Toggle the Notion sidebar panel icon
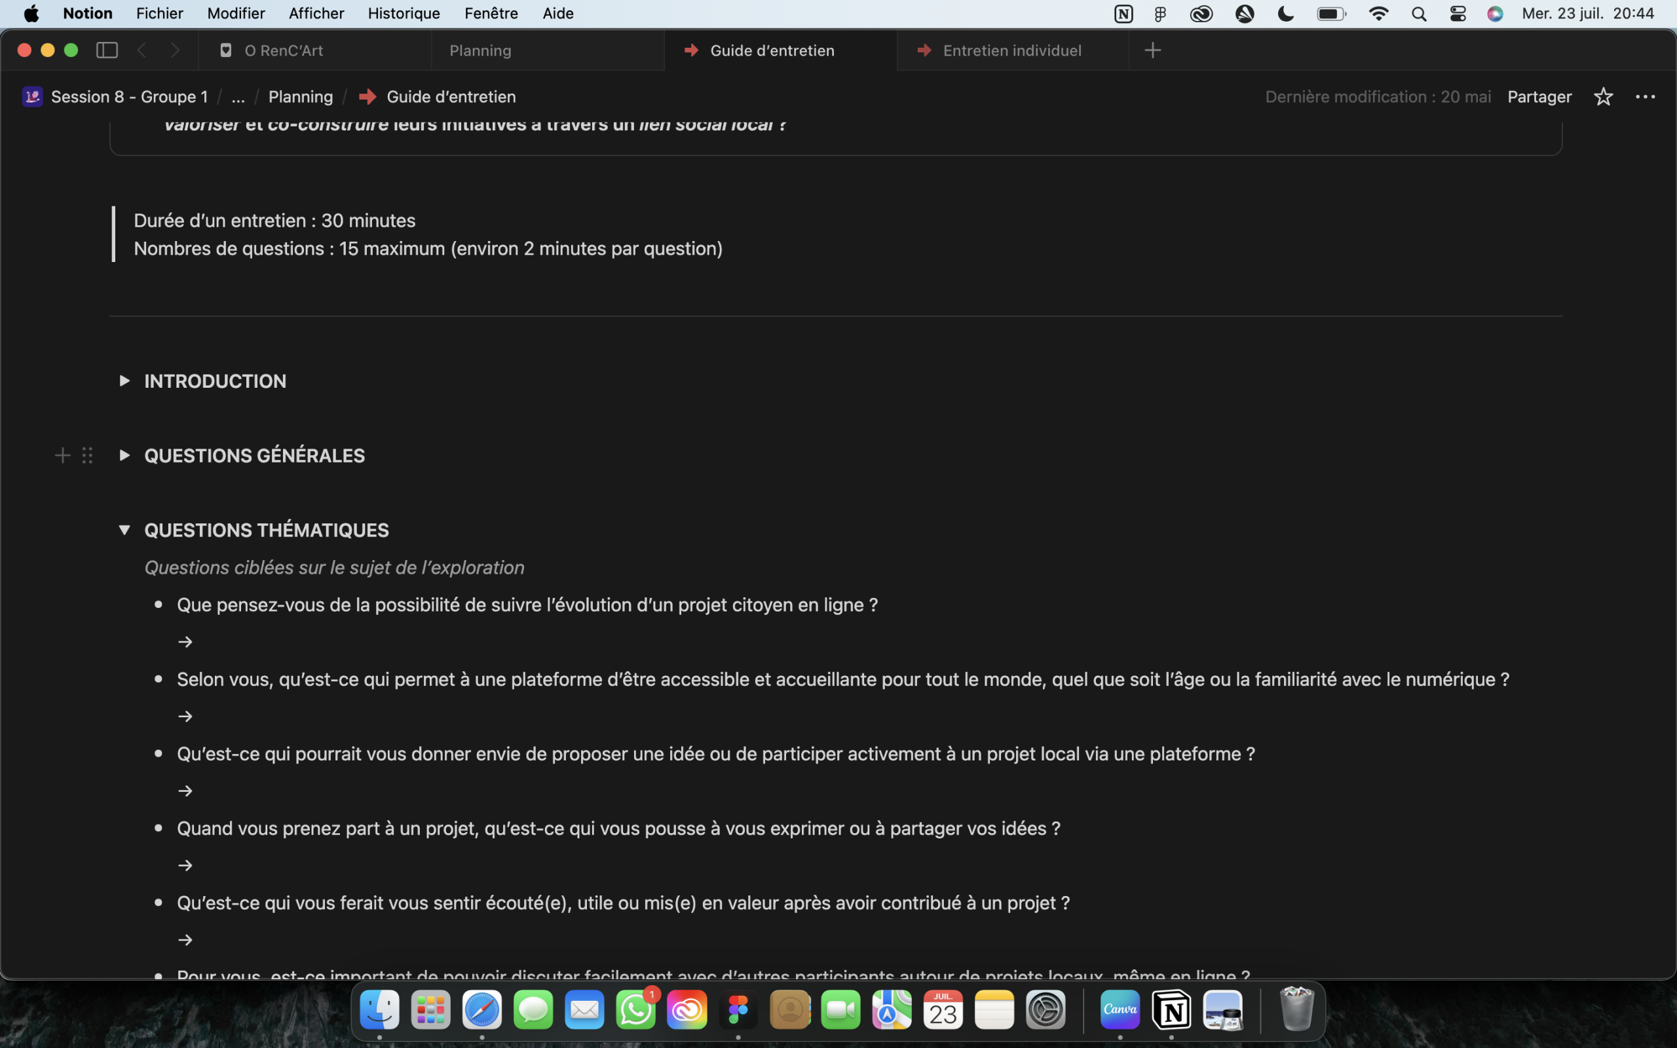1677x1048 pixels. [107, 50]
